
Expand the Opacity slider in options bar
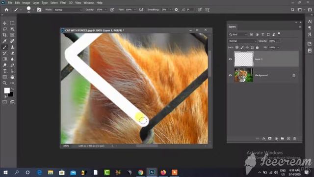pos(106,10)
